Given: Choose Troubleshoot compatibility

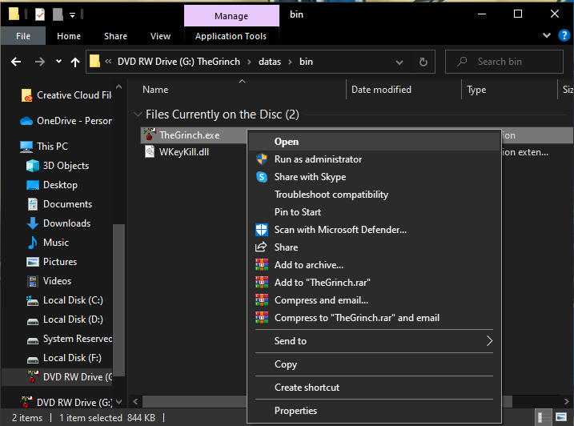Looking at the screenshot, I should tap(374, 195).
